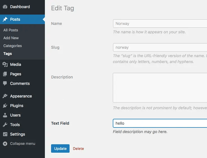Select Add New under Posts
Image resolution: width=207 pixels, height=158 pixels.
(11, 38)
